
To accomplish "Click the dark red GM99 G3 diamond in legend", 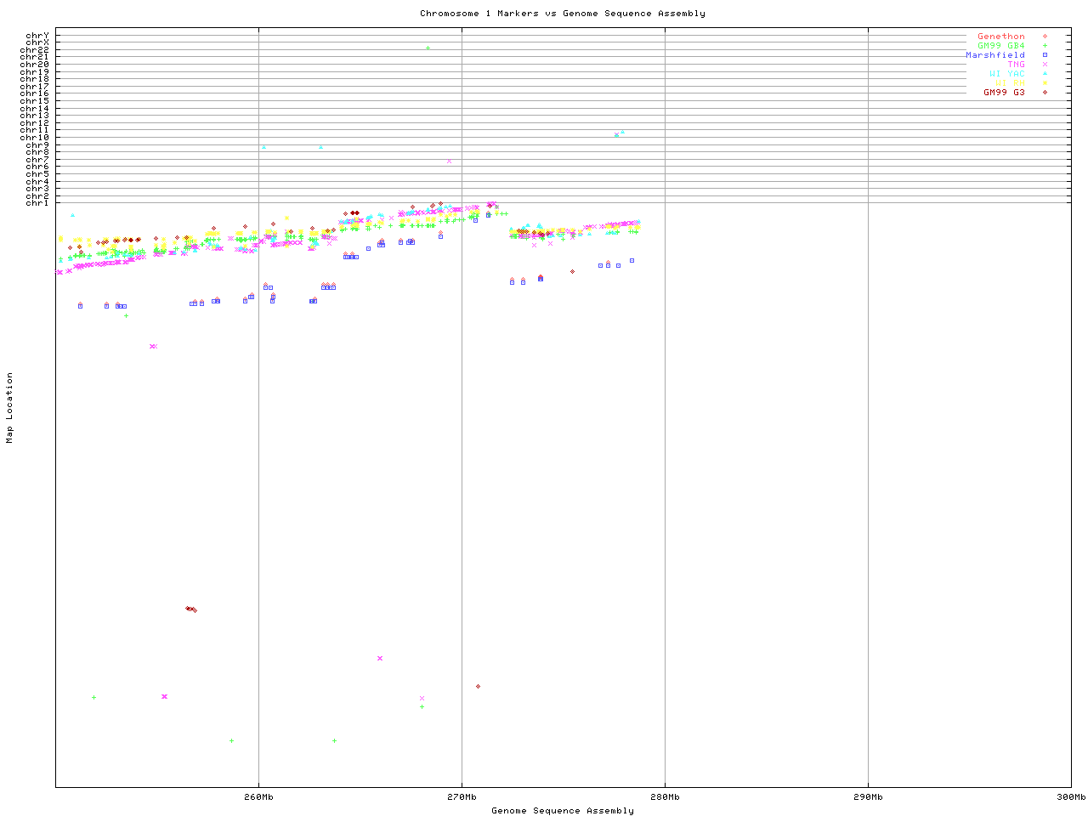I will click(x=1045, y=93).
